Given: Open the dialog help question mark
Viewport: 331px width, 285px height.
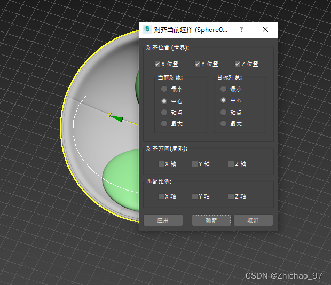Looking at the screenshot, I should 241,29.
